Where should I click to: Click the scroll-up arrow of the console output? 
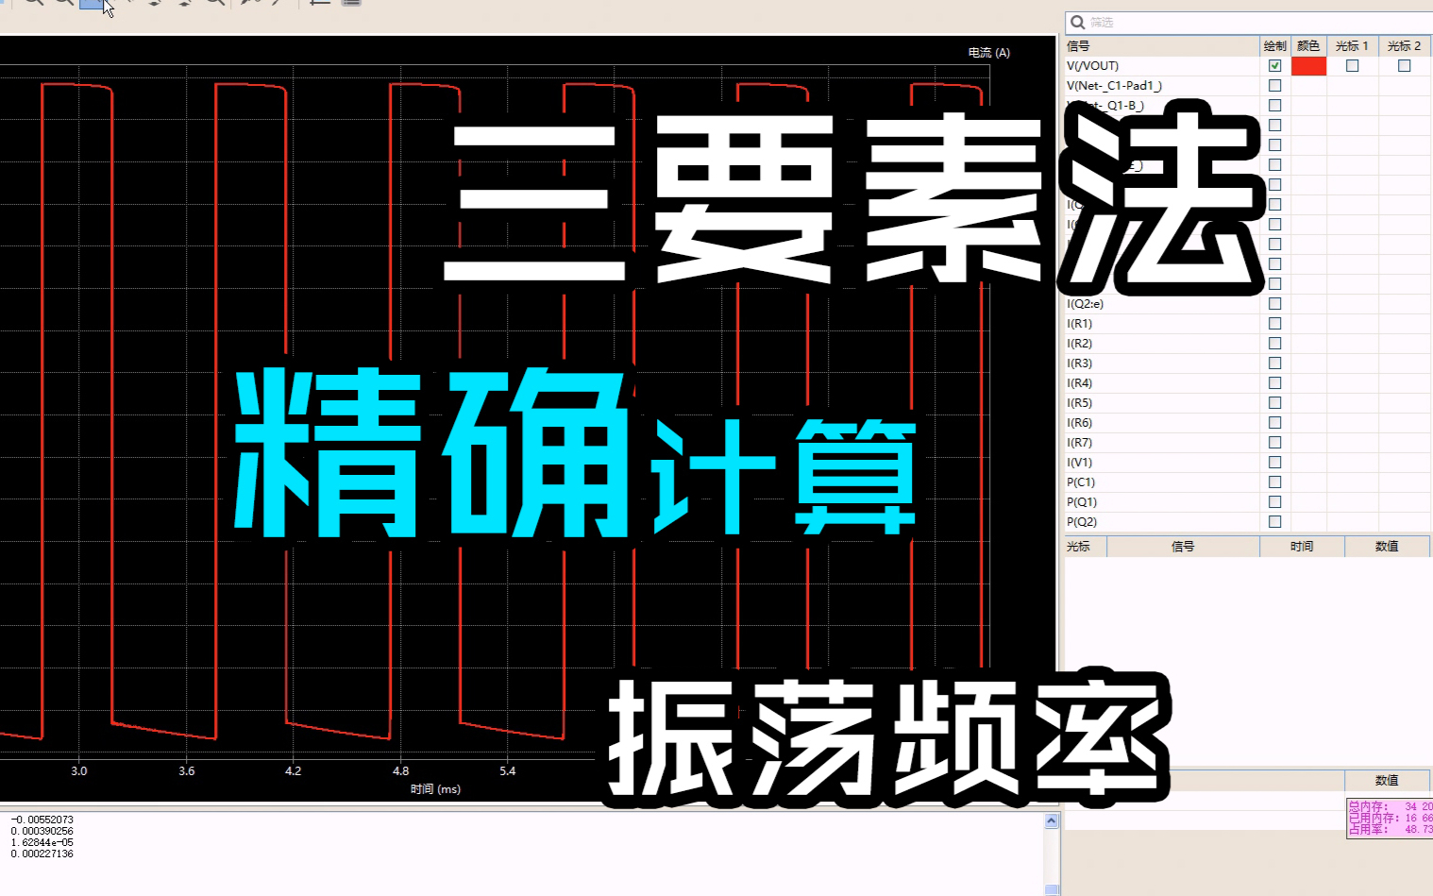click(x=1052, y=821)
